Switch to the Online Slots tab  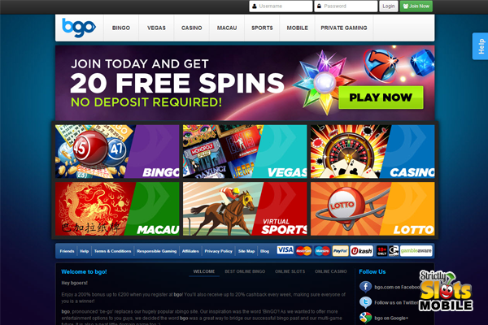pos(290,271)
